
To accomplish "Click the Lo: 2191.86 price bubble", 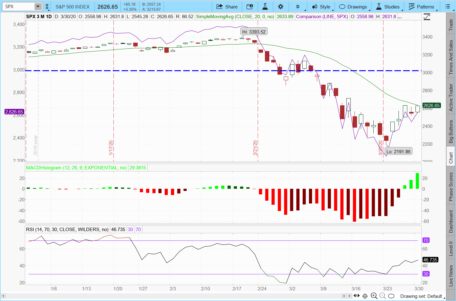I will (398, 151).
